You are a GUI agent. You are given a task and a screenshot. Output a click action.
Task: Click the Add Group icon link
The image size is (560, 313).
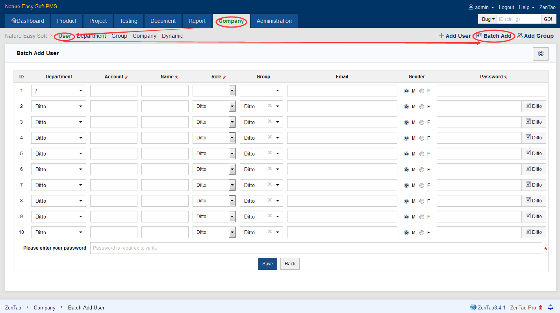520,36
